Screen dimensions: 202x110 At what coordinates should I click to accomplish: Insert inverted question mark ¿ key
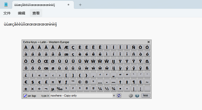[26, 75]
